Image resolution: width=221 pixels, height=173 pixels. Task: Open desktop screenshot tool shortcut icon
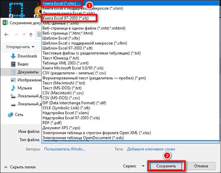(16, 10)
